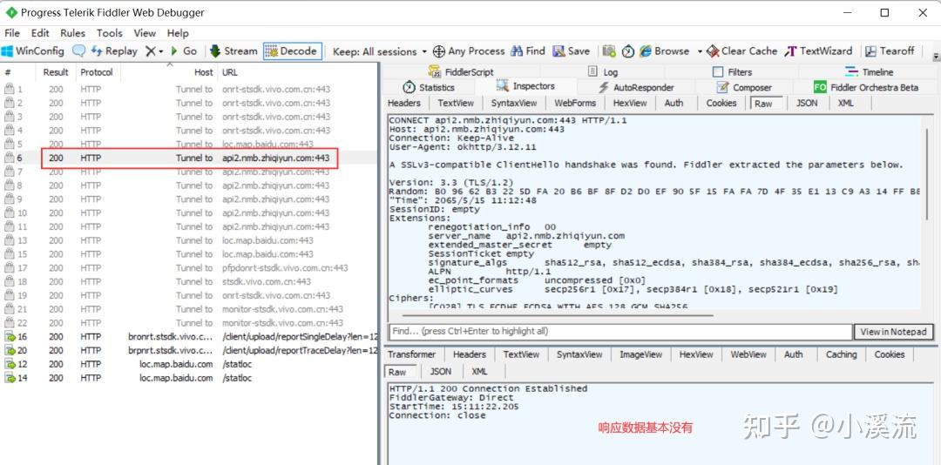Open the Edit menu
The width and height of the screenshot is (941, 465).
coord(40,33)
